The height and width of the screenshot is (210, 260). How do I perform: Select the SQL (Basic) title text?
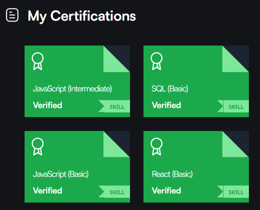170,89
